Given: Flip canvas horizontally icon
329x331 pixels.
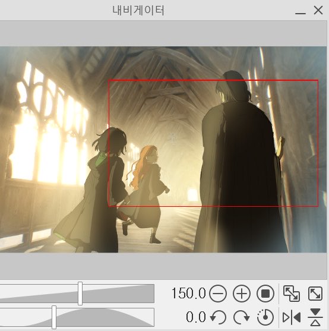Looking at the screenshot, I should pos(292,317).
